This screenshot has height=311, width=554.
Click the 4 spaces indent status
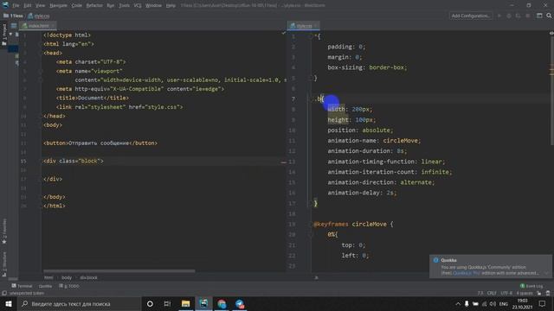click(x=525, y=293)
